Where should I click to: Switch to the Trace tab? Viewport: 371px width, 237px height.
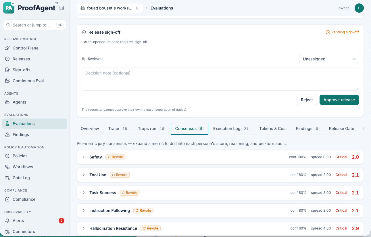click(x=118, y=129)
